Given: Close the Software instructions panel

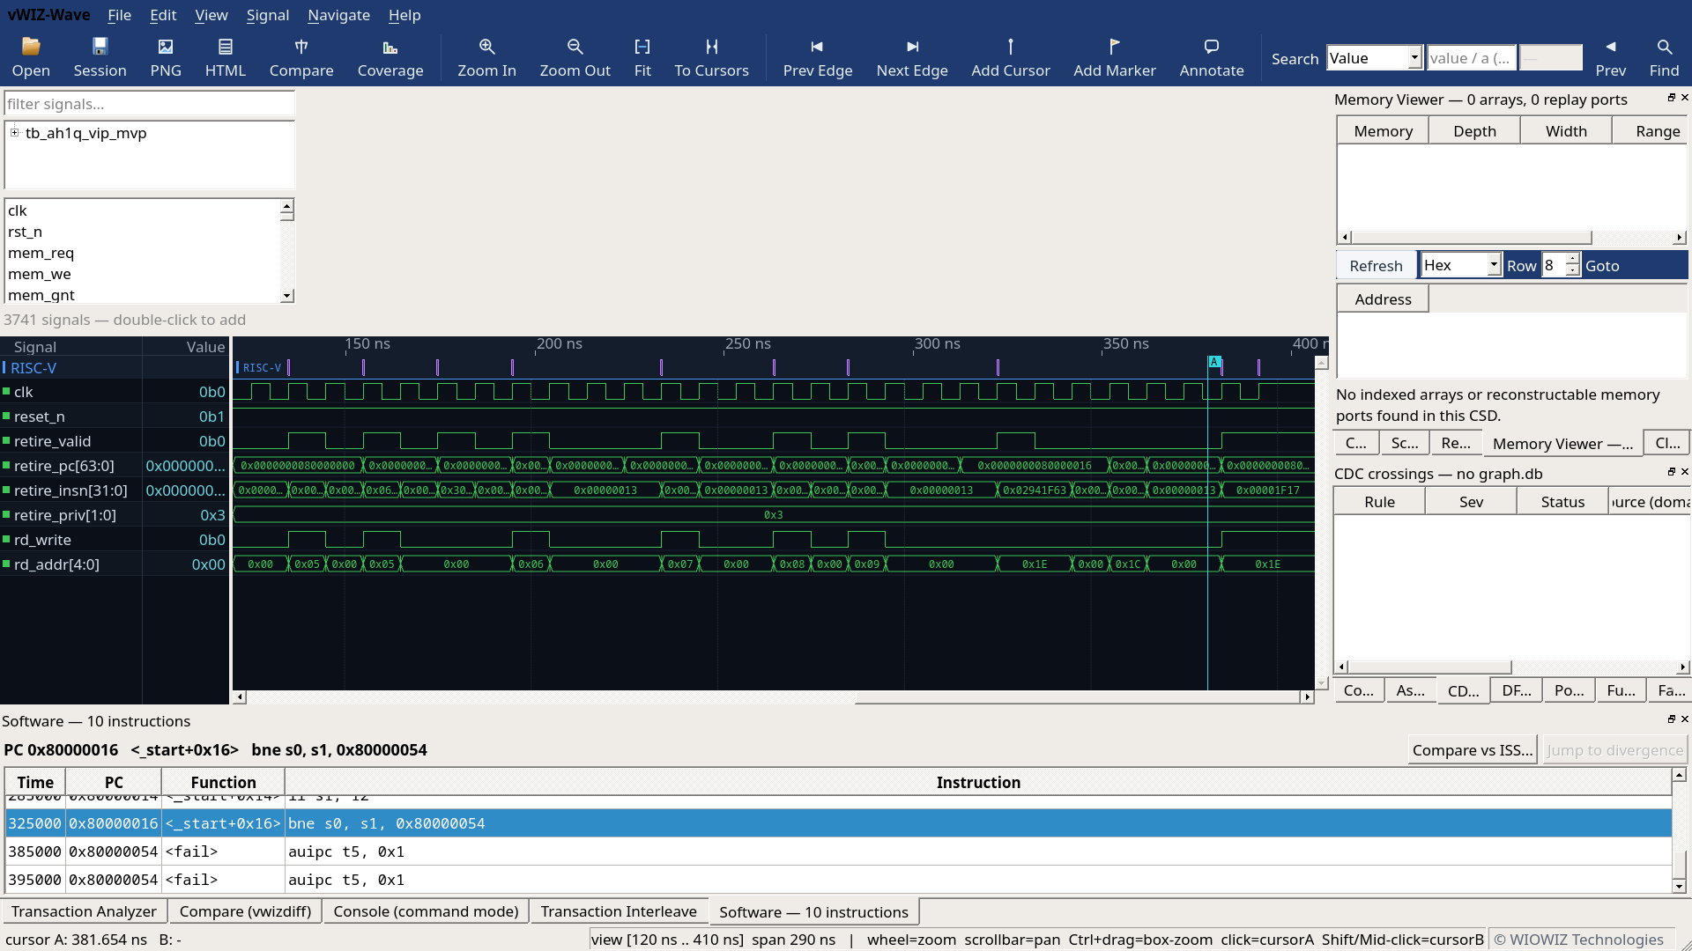Looking at the screenshot, I should (x=1685, y=719).
